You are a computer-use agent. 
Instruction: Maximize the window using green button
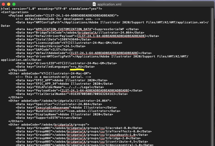click(14, 4)
